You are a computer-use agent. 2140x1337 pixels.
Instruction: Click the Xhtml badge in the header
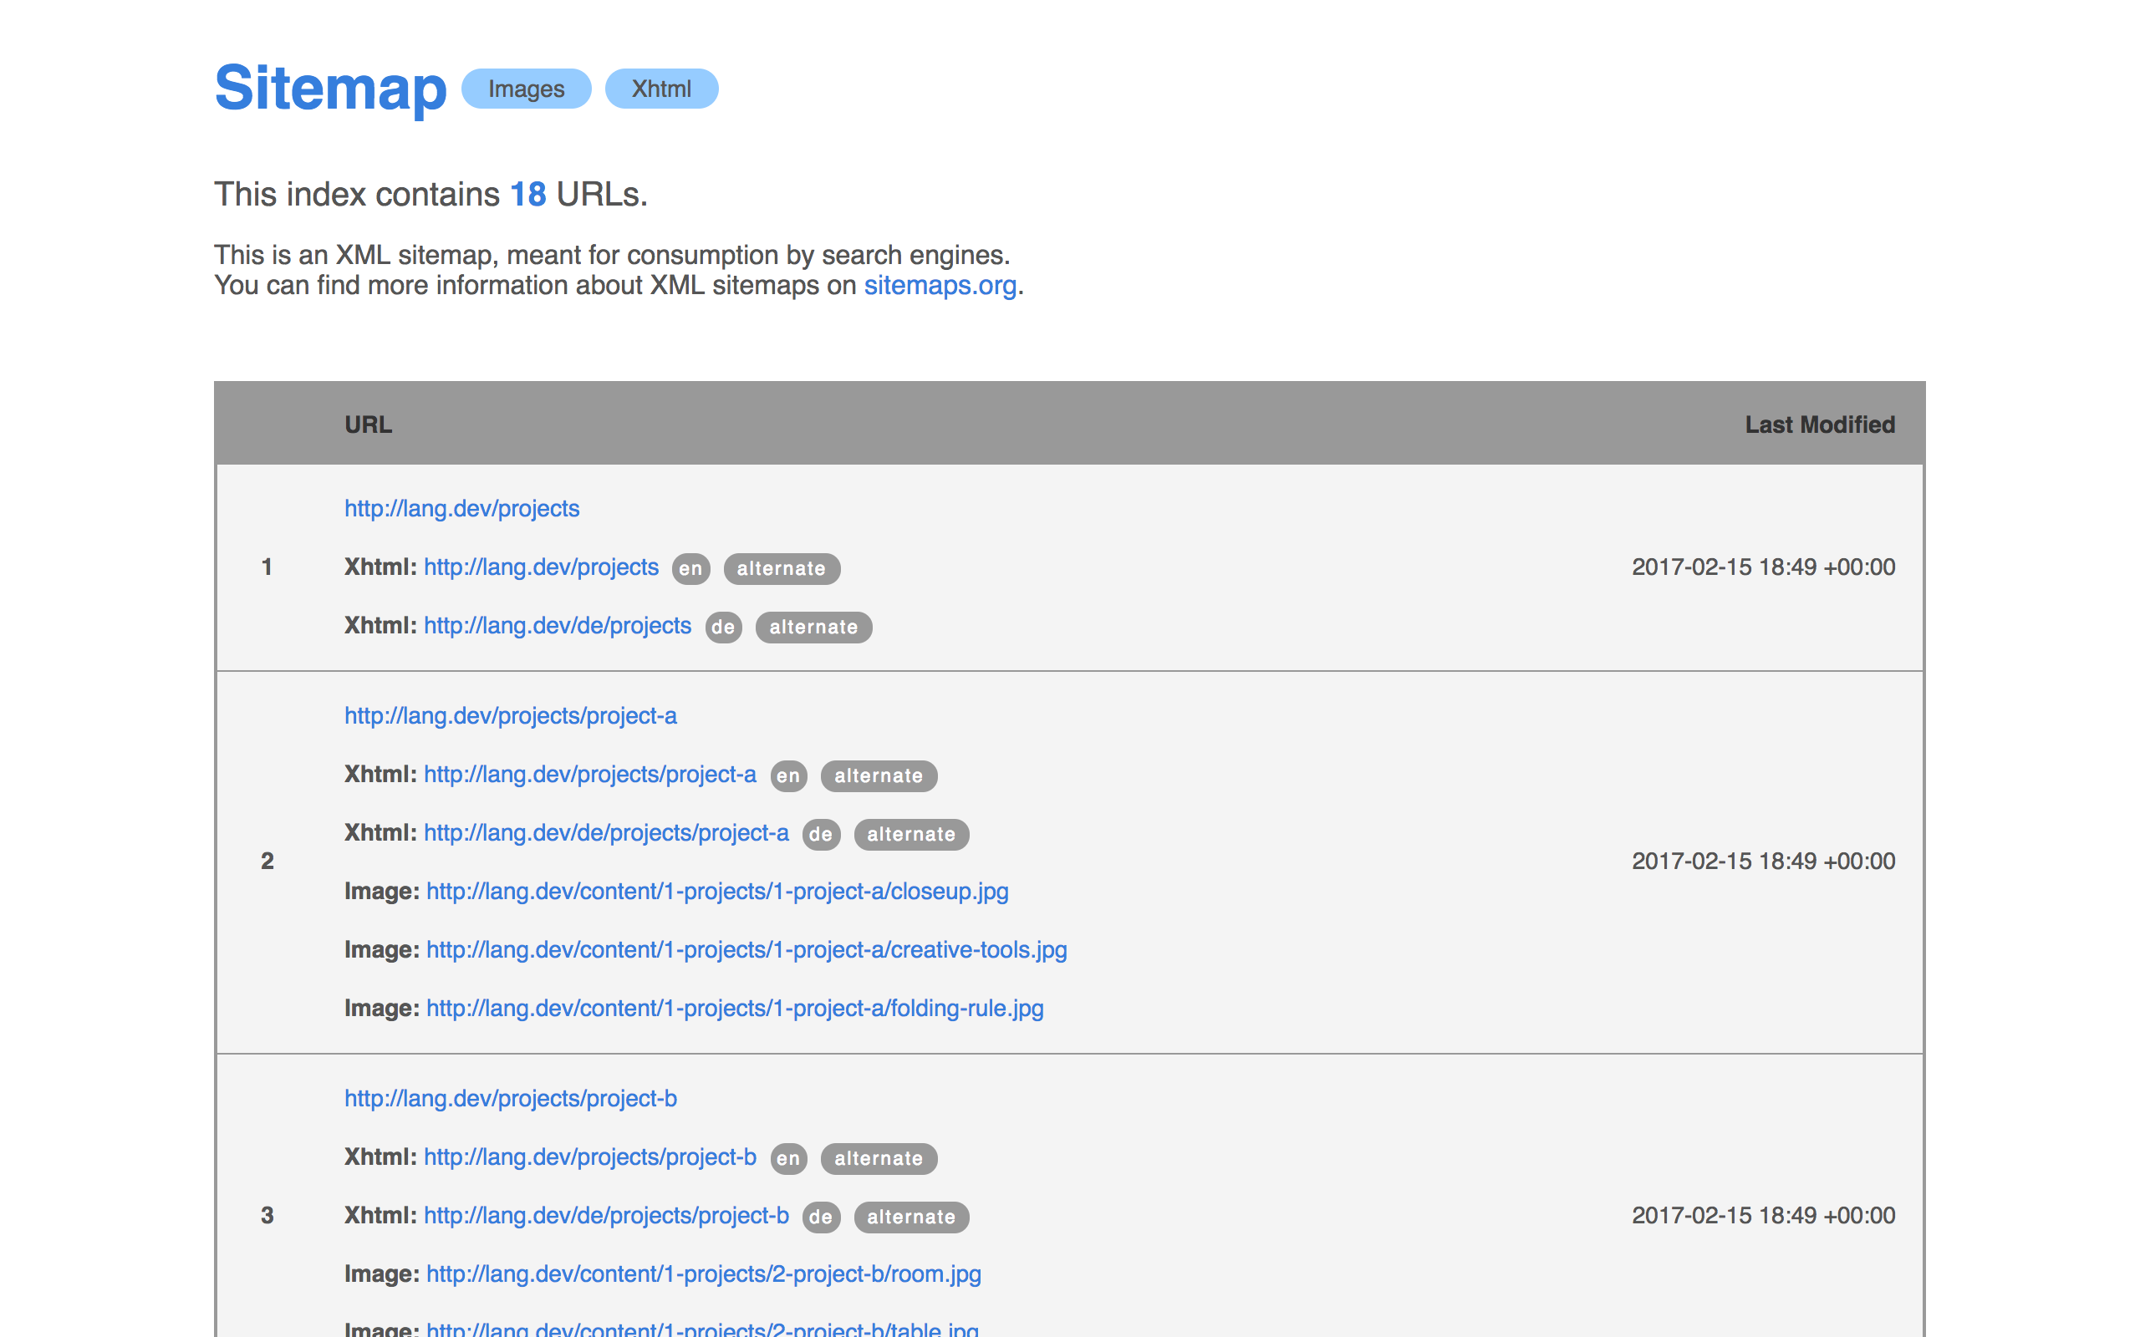coord(660,89)
